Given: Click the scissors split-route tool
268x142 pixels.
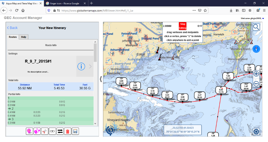Looking at the screenshot, I should pos(45,131).
